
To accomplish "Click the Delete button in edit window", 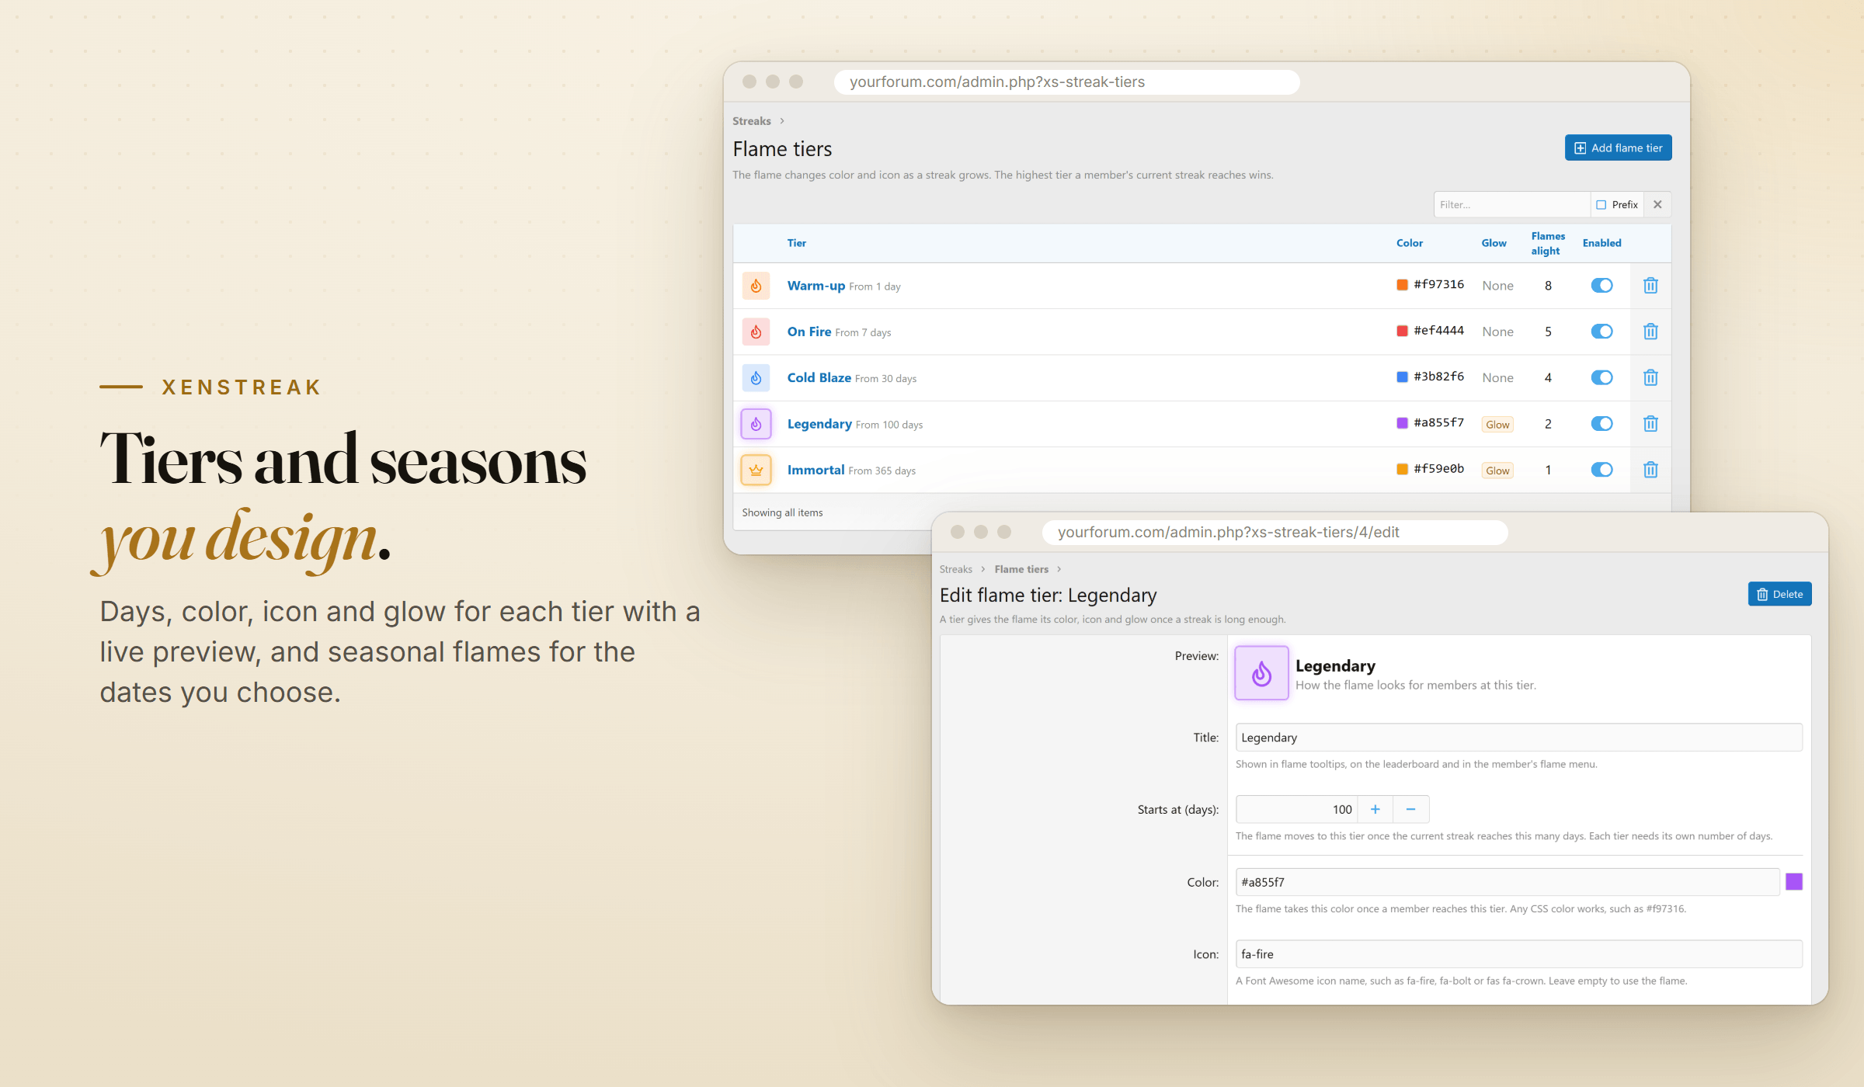I will (1779, 594).
